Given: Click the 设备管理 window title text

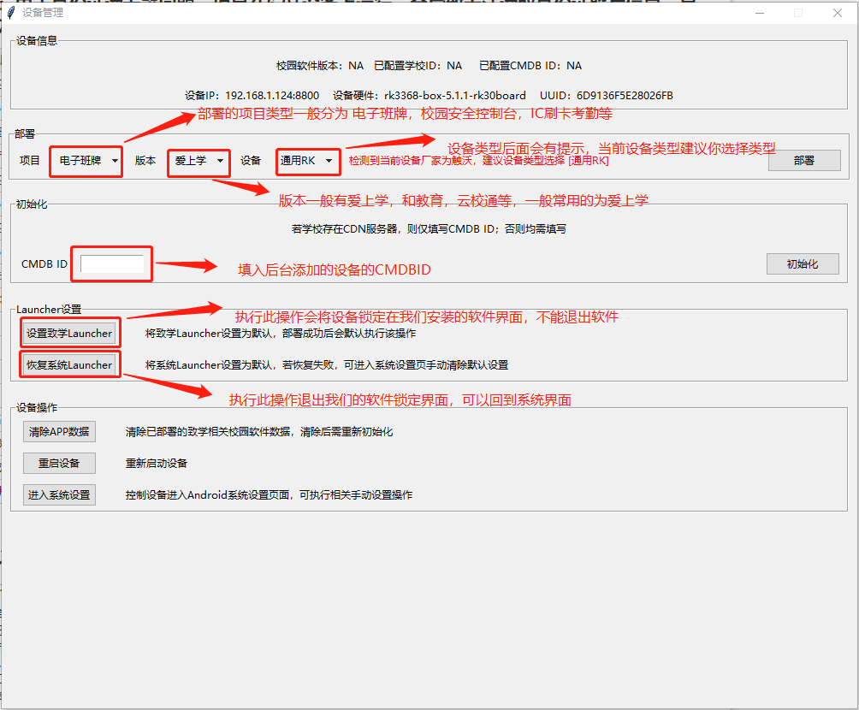Looking at the screenshot, I should point(43,13).
